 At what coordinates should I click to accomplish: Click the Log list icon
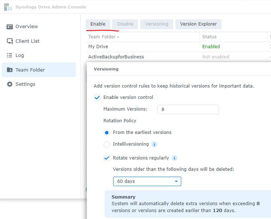pos(10,55)
